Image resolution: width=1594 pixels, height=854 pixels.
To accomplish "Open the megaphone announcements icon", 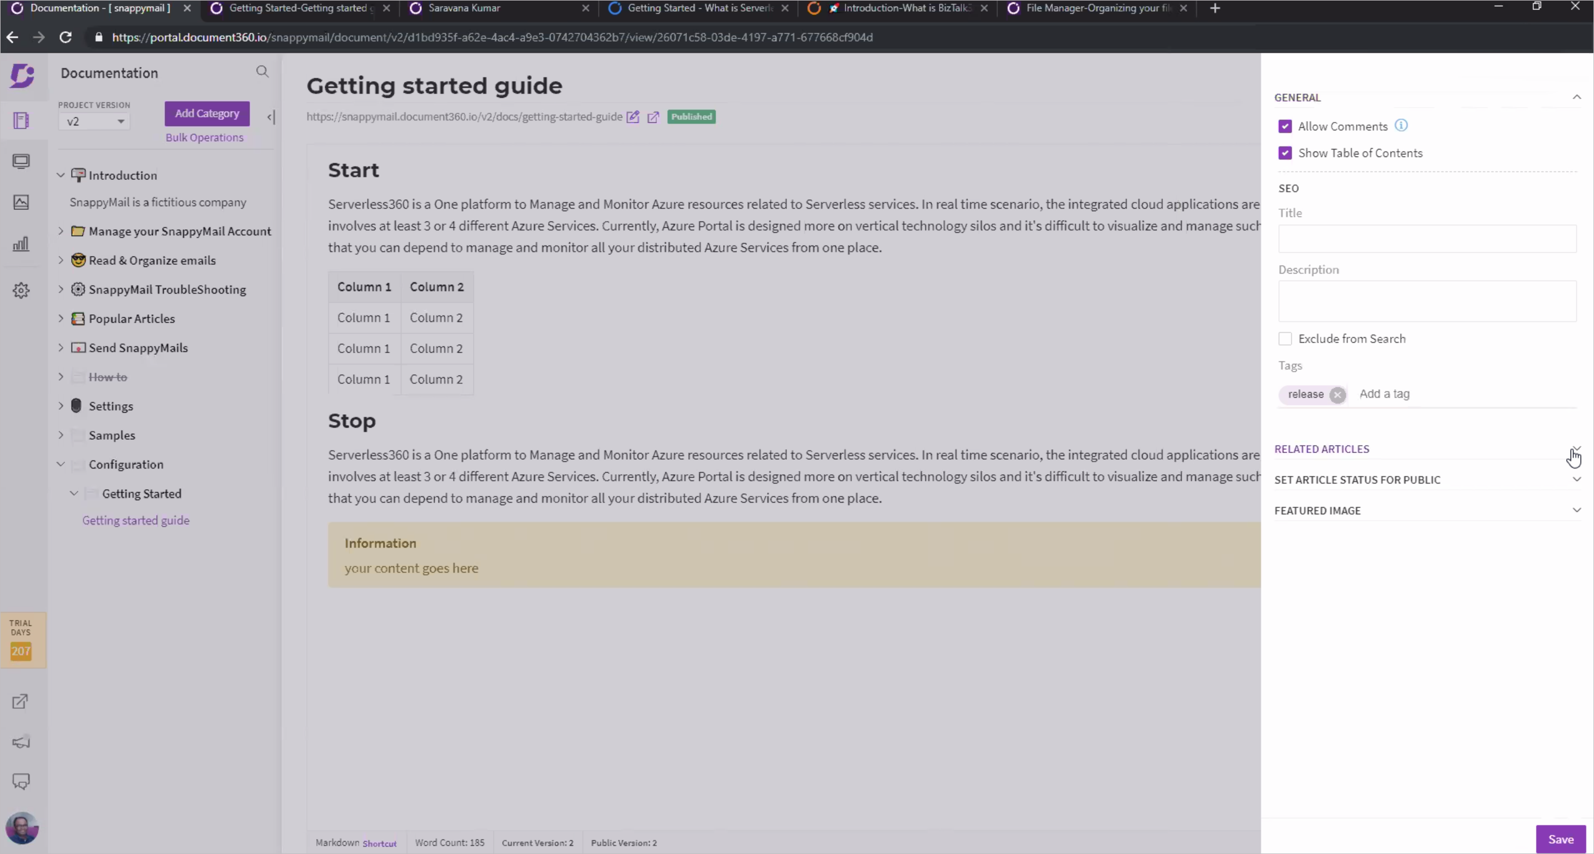I will [x=21, y=741].
